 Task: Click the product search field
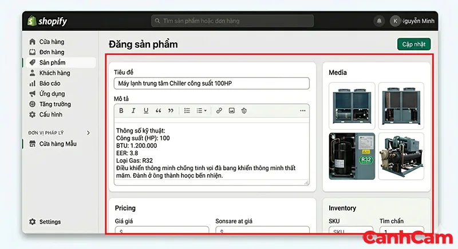point(232,21)
